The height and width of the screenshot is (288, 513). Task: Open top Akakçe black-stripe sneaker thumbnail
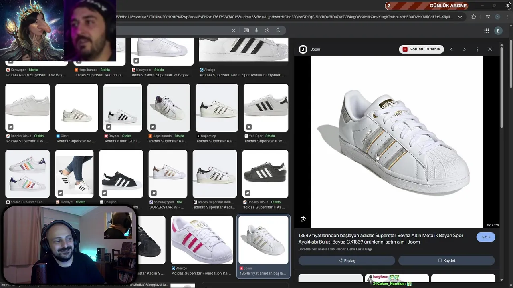point(244,50)
